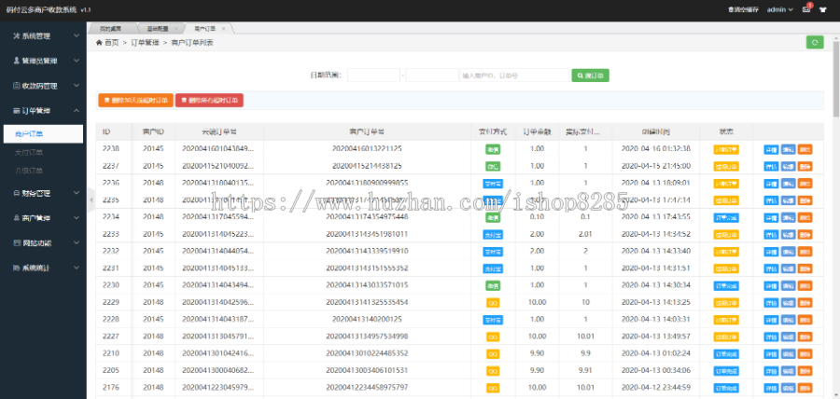Click the shirt theme icon in top bar

click(x=823, y=9)
